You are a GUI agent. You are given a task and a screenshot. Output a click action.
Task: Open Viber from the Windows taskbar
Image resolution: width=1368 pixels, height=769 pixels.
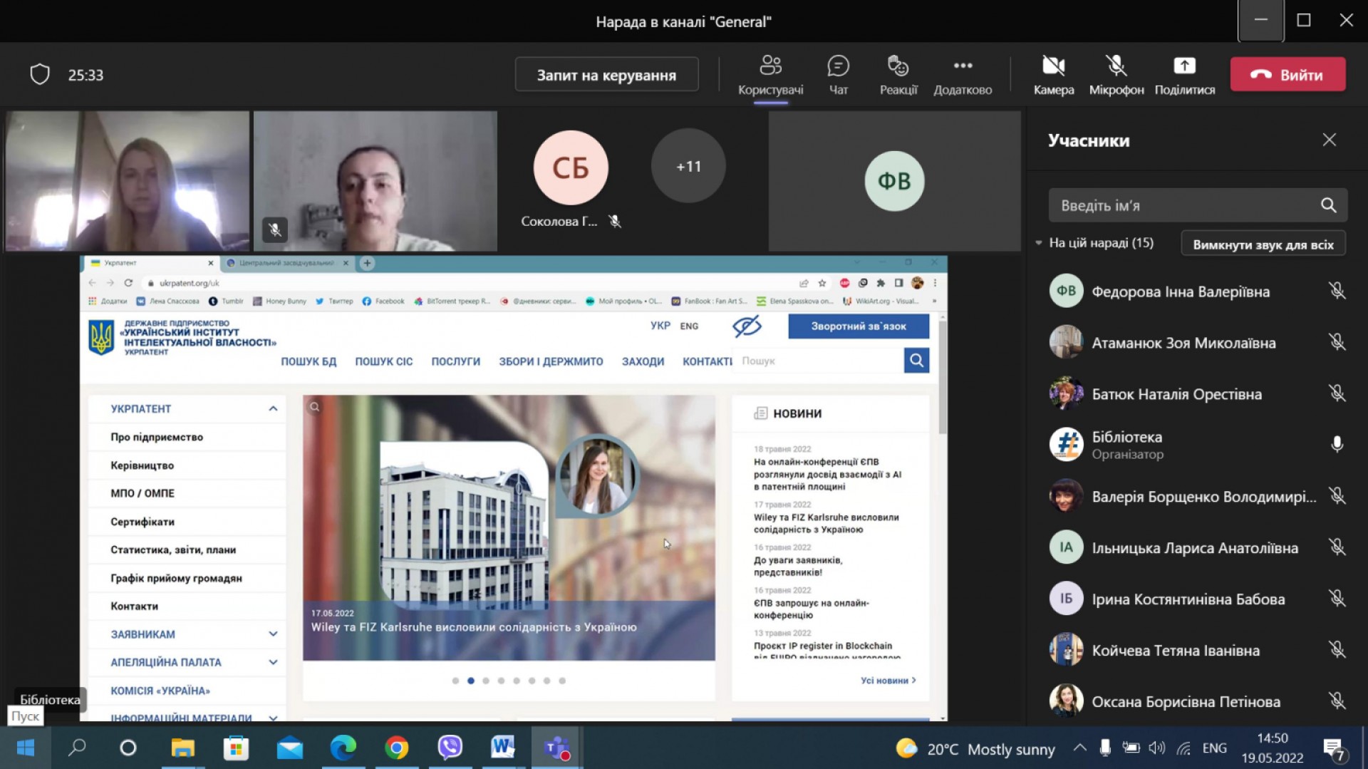pyautogui.click(x=450, y=748)
